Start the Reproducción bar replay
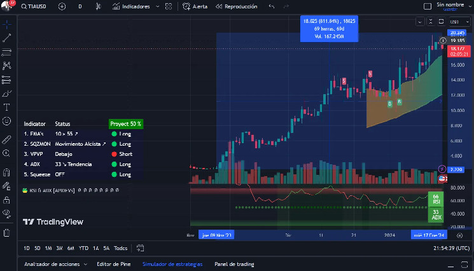 236,6
